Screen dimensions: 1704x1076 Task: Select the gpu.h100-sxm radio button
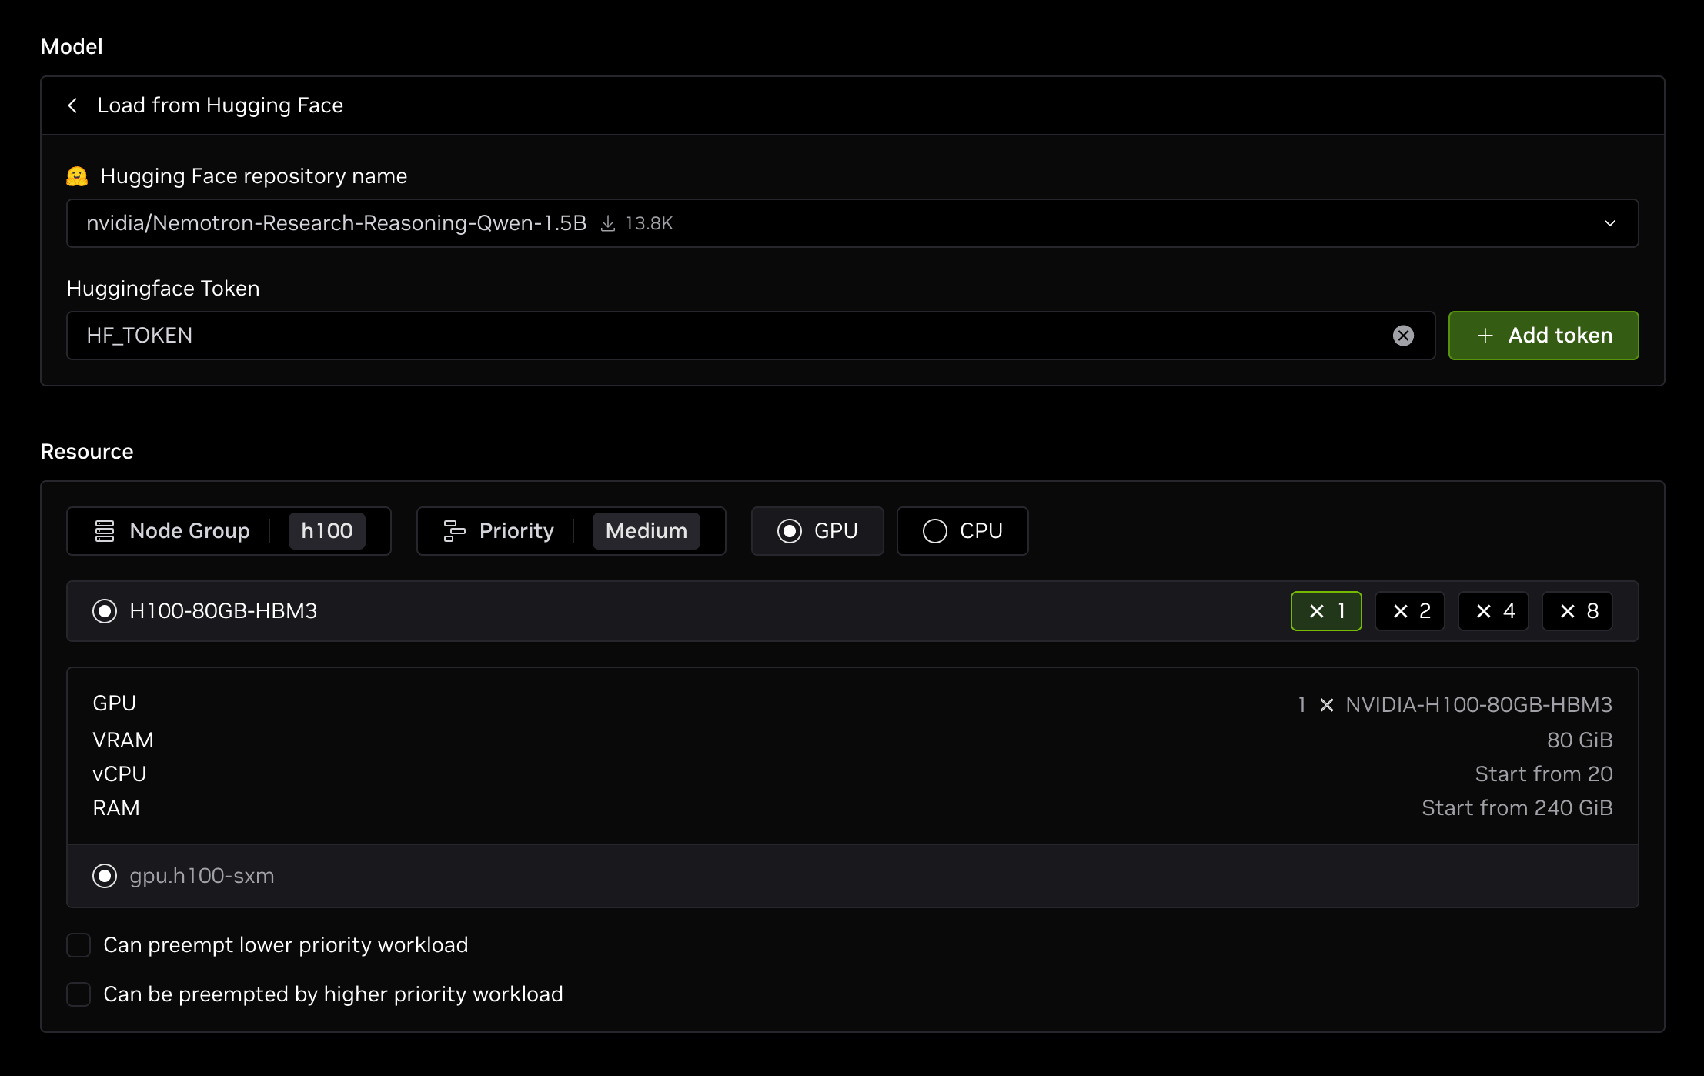[x=105, y=876]
